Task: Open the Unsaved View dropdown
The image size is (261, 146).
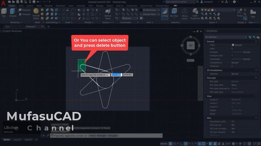Action: click(x=151, y=15)
